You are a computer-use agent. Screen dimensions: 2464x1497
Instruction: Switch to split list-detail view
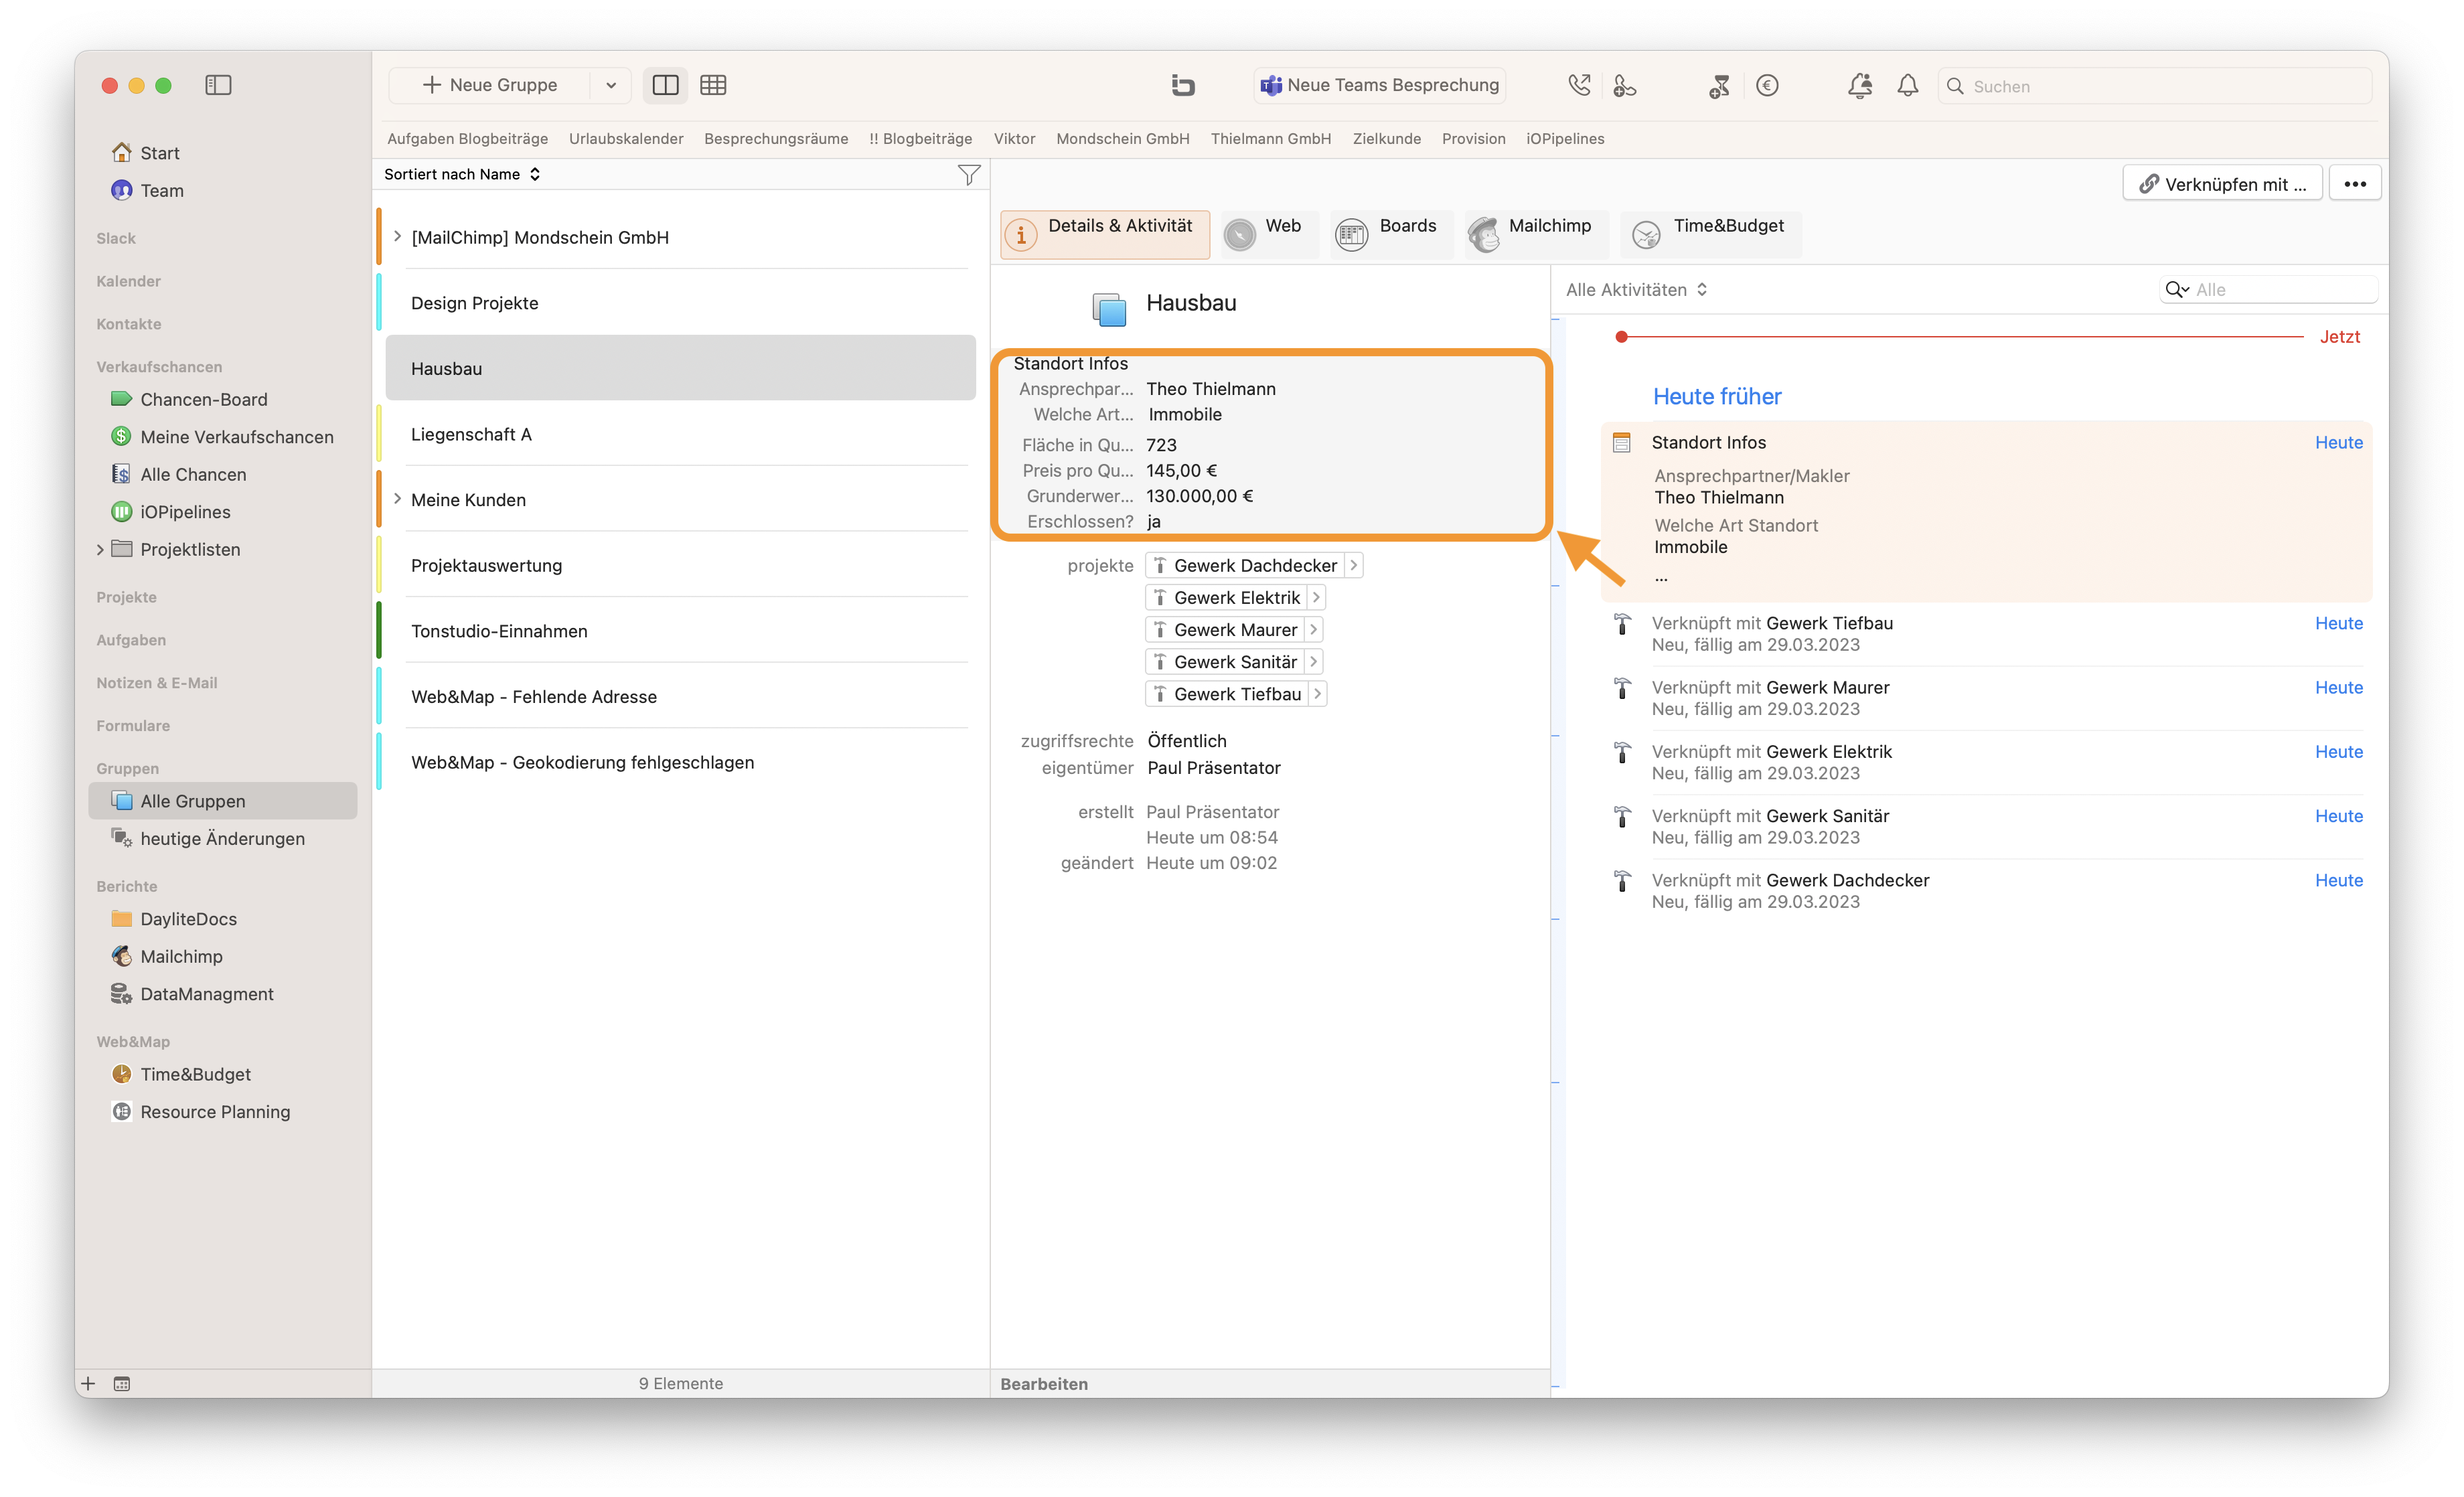click(665, 85)
